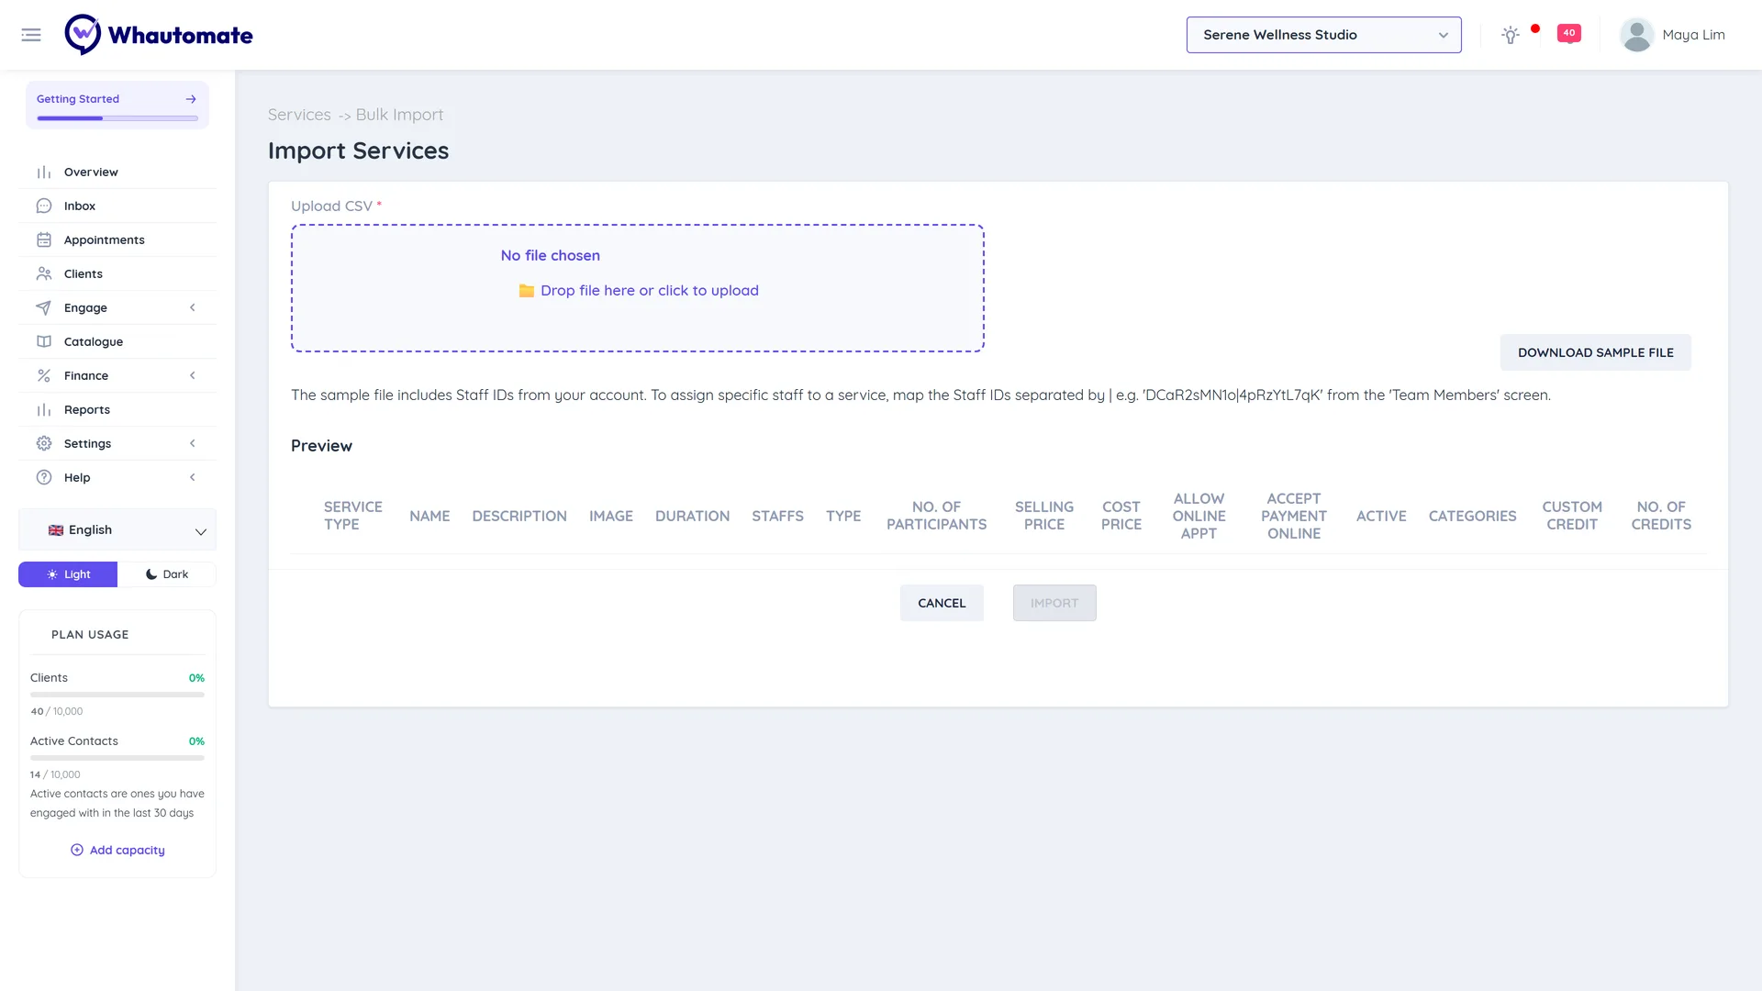Viewport: 1762px width, 991px height.
Task: Click the Download Sample File button
Action: point(1595,352)
